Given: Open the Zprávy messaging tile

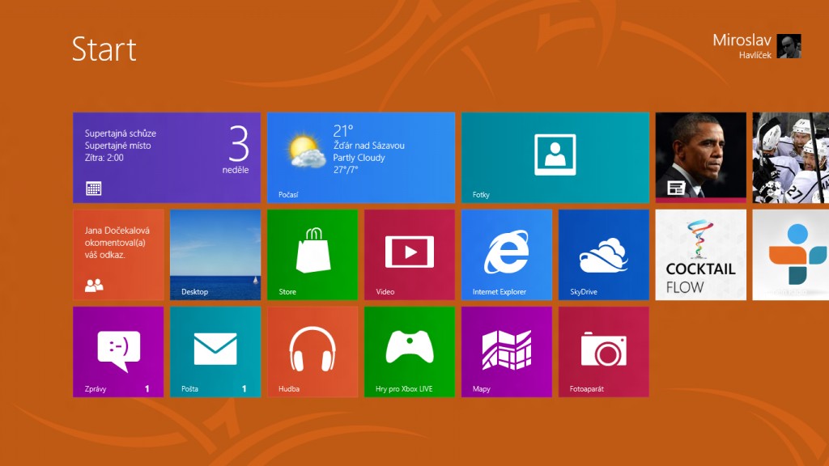Looking at the screenshot, I should click(118, 352).
